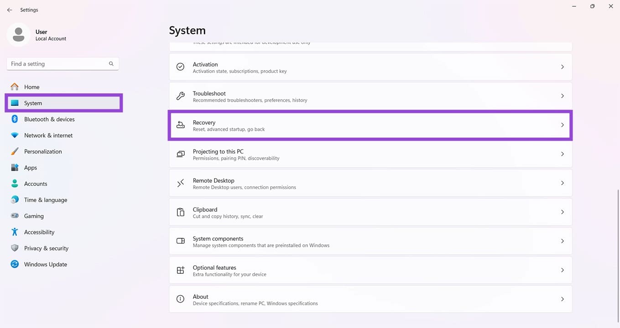Click the Clipboard icon in the list
This screenshot has height=328, width=620.
[180, 212]
